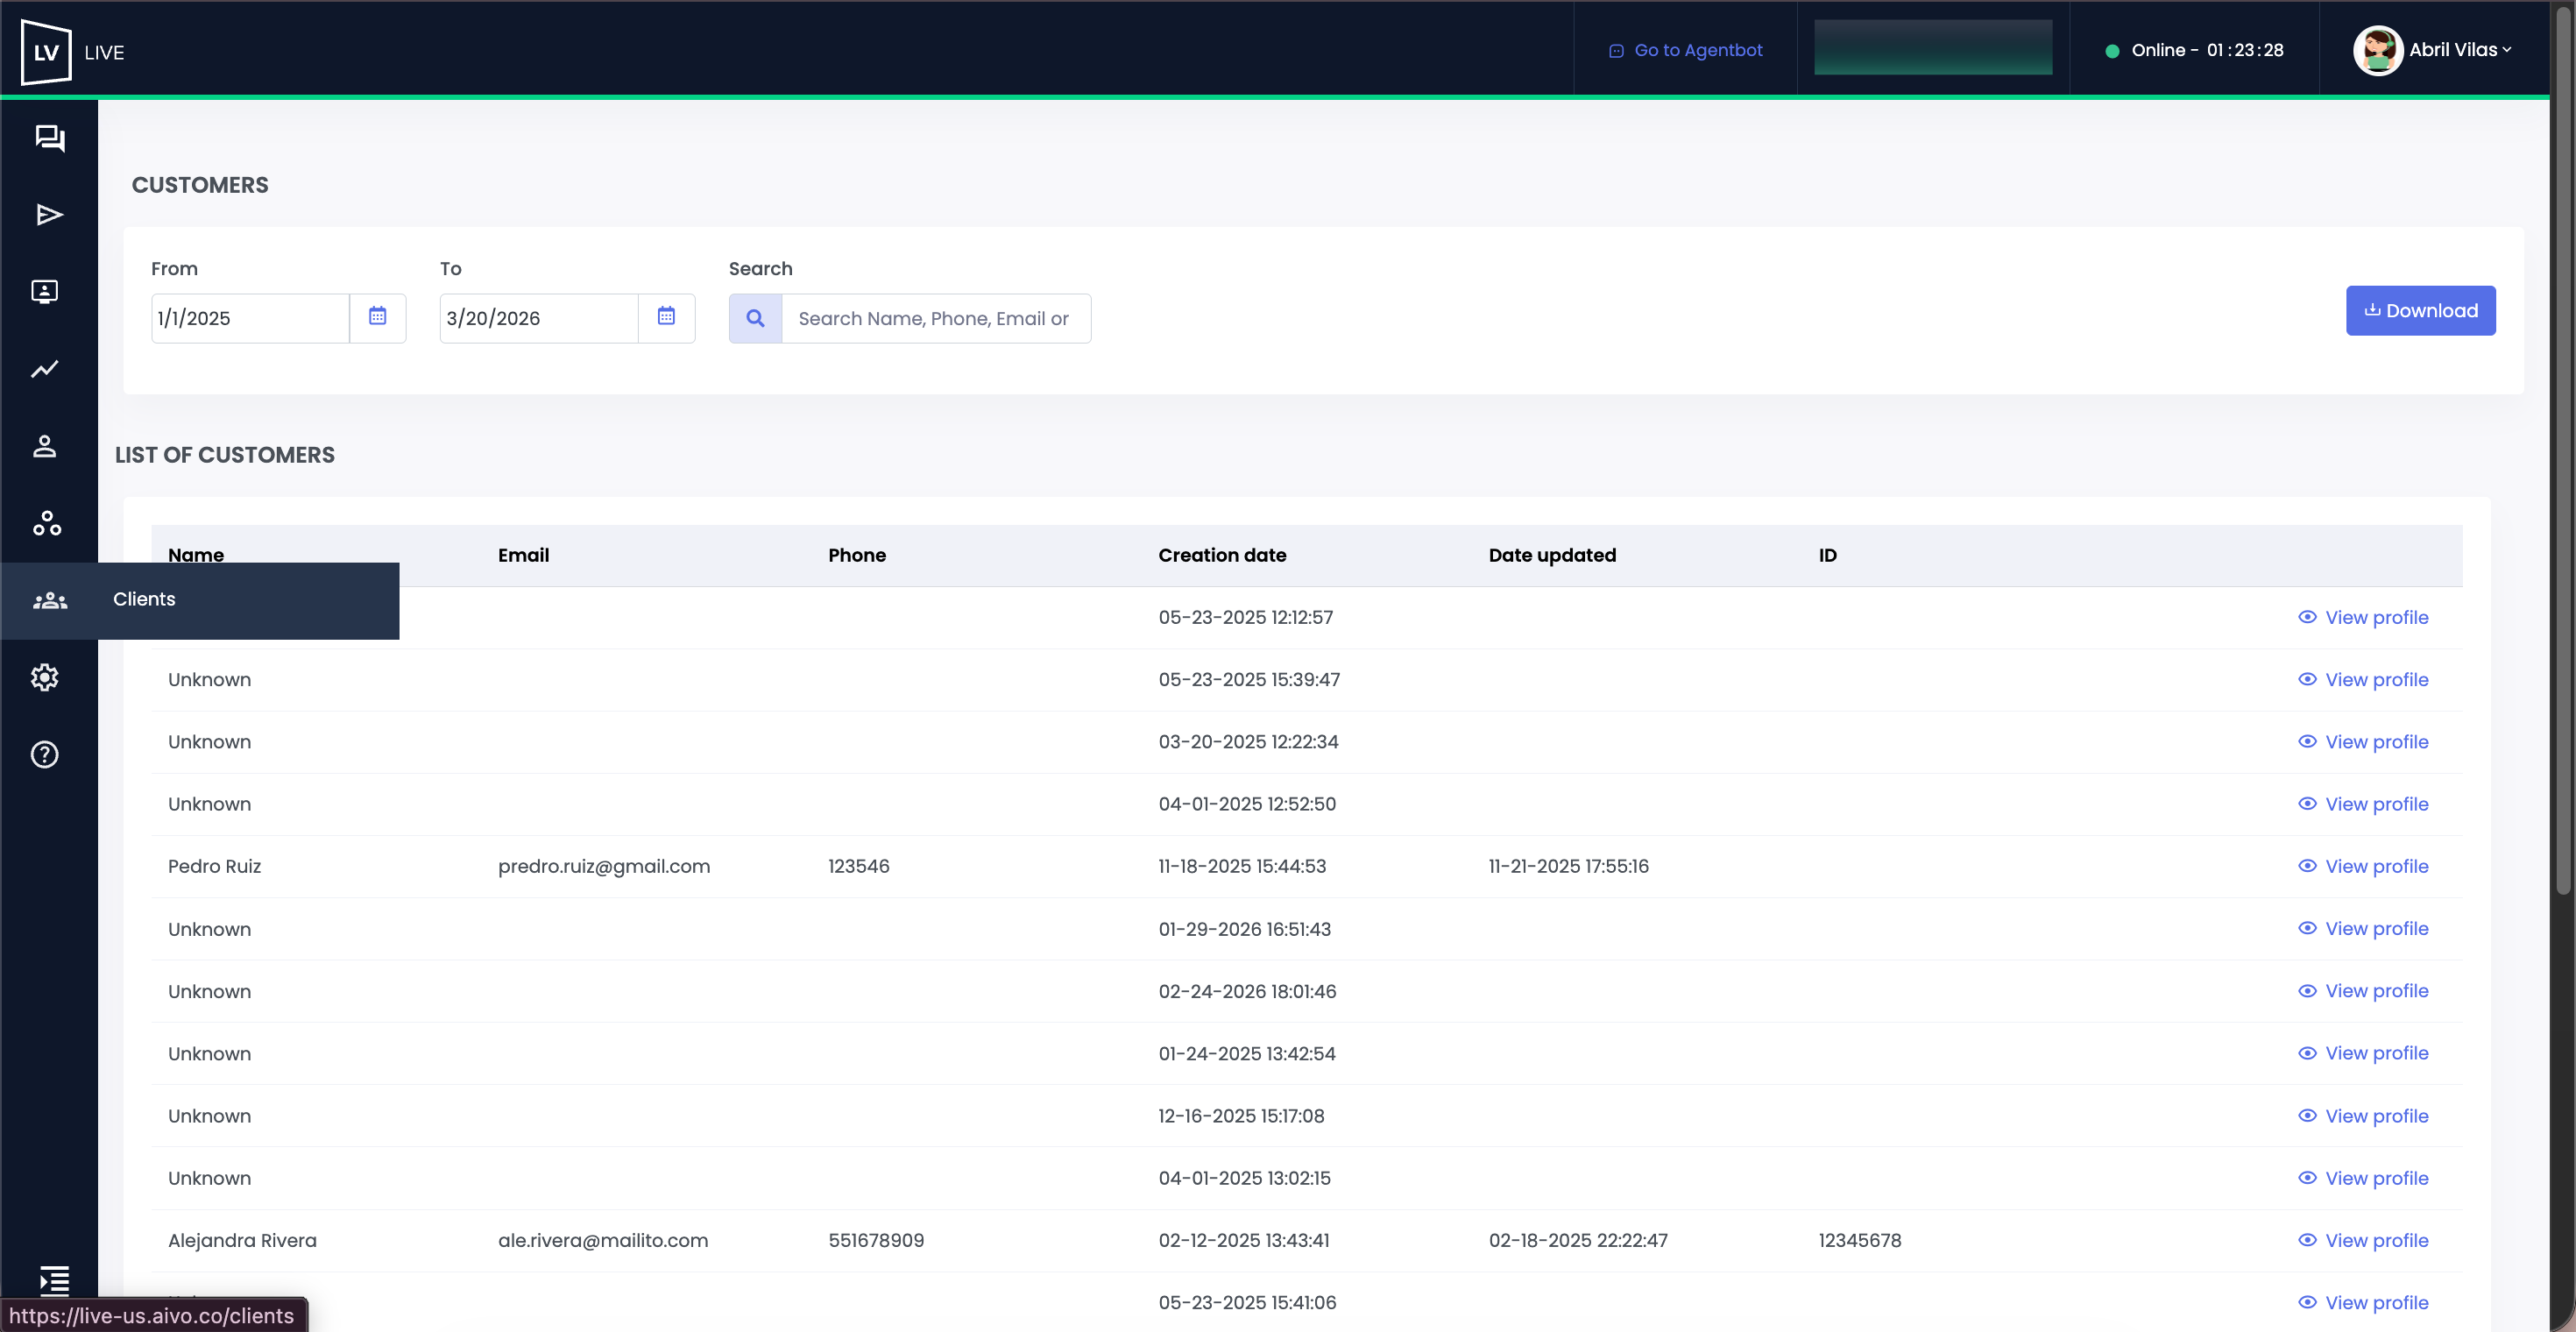This screenshot has height=1332, width=2576.
Task: Open the groups three-circles sidebar icon
Action: coord(47,523)
